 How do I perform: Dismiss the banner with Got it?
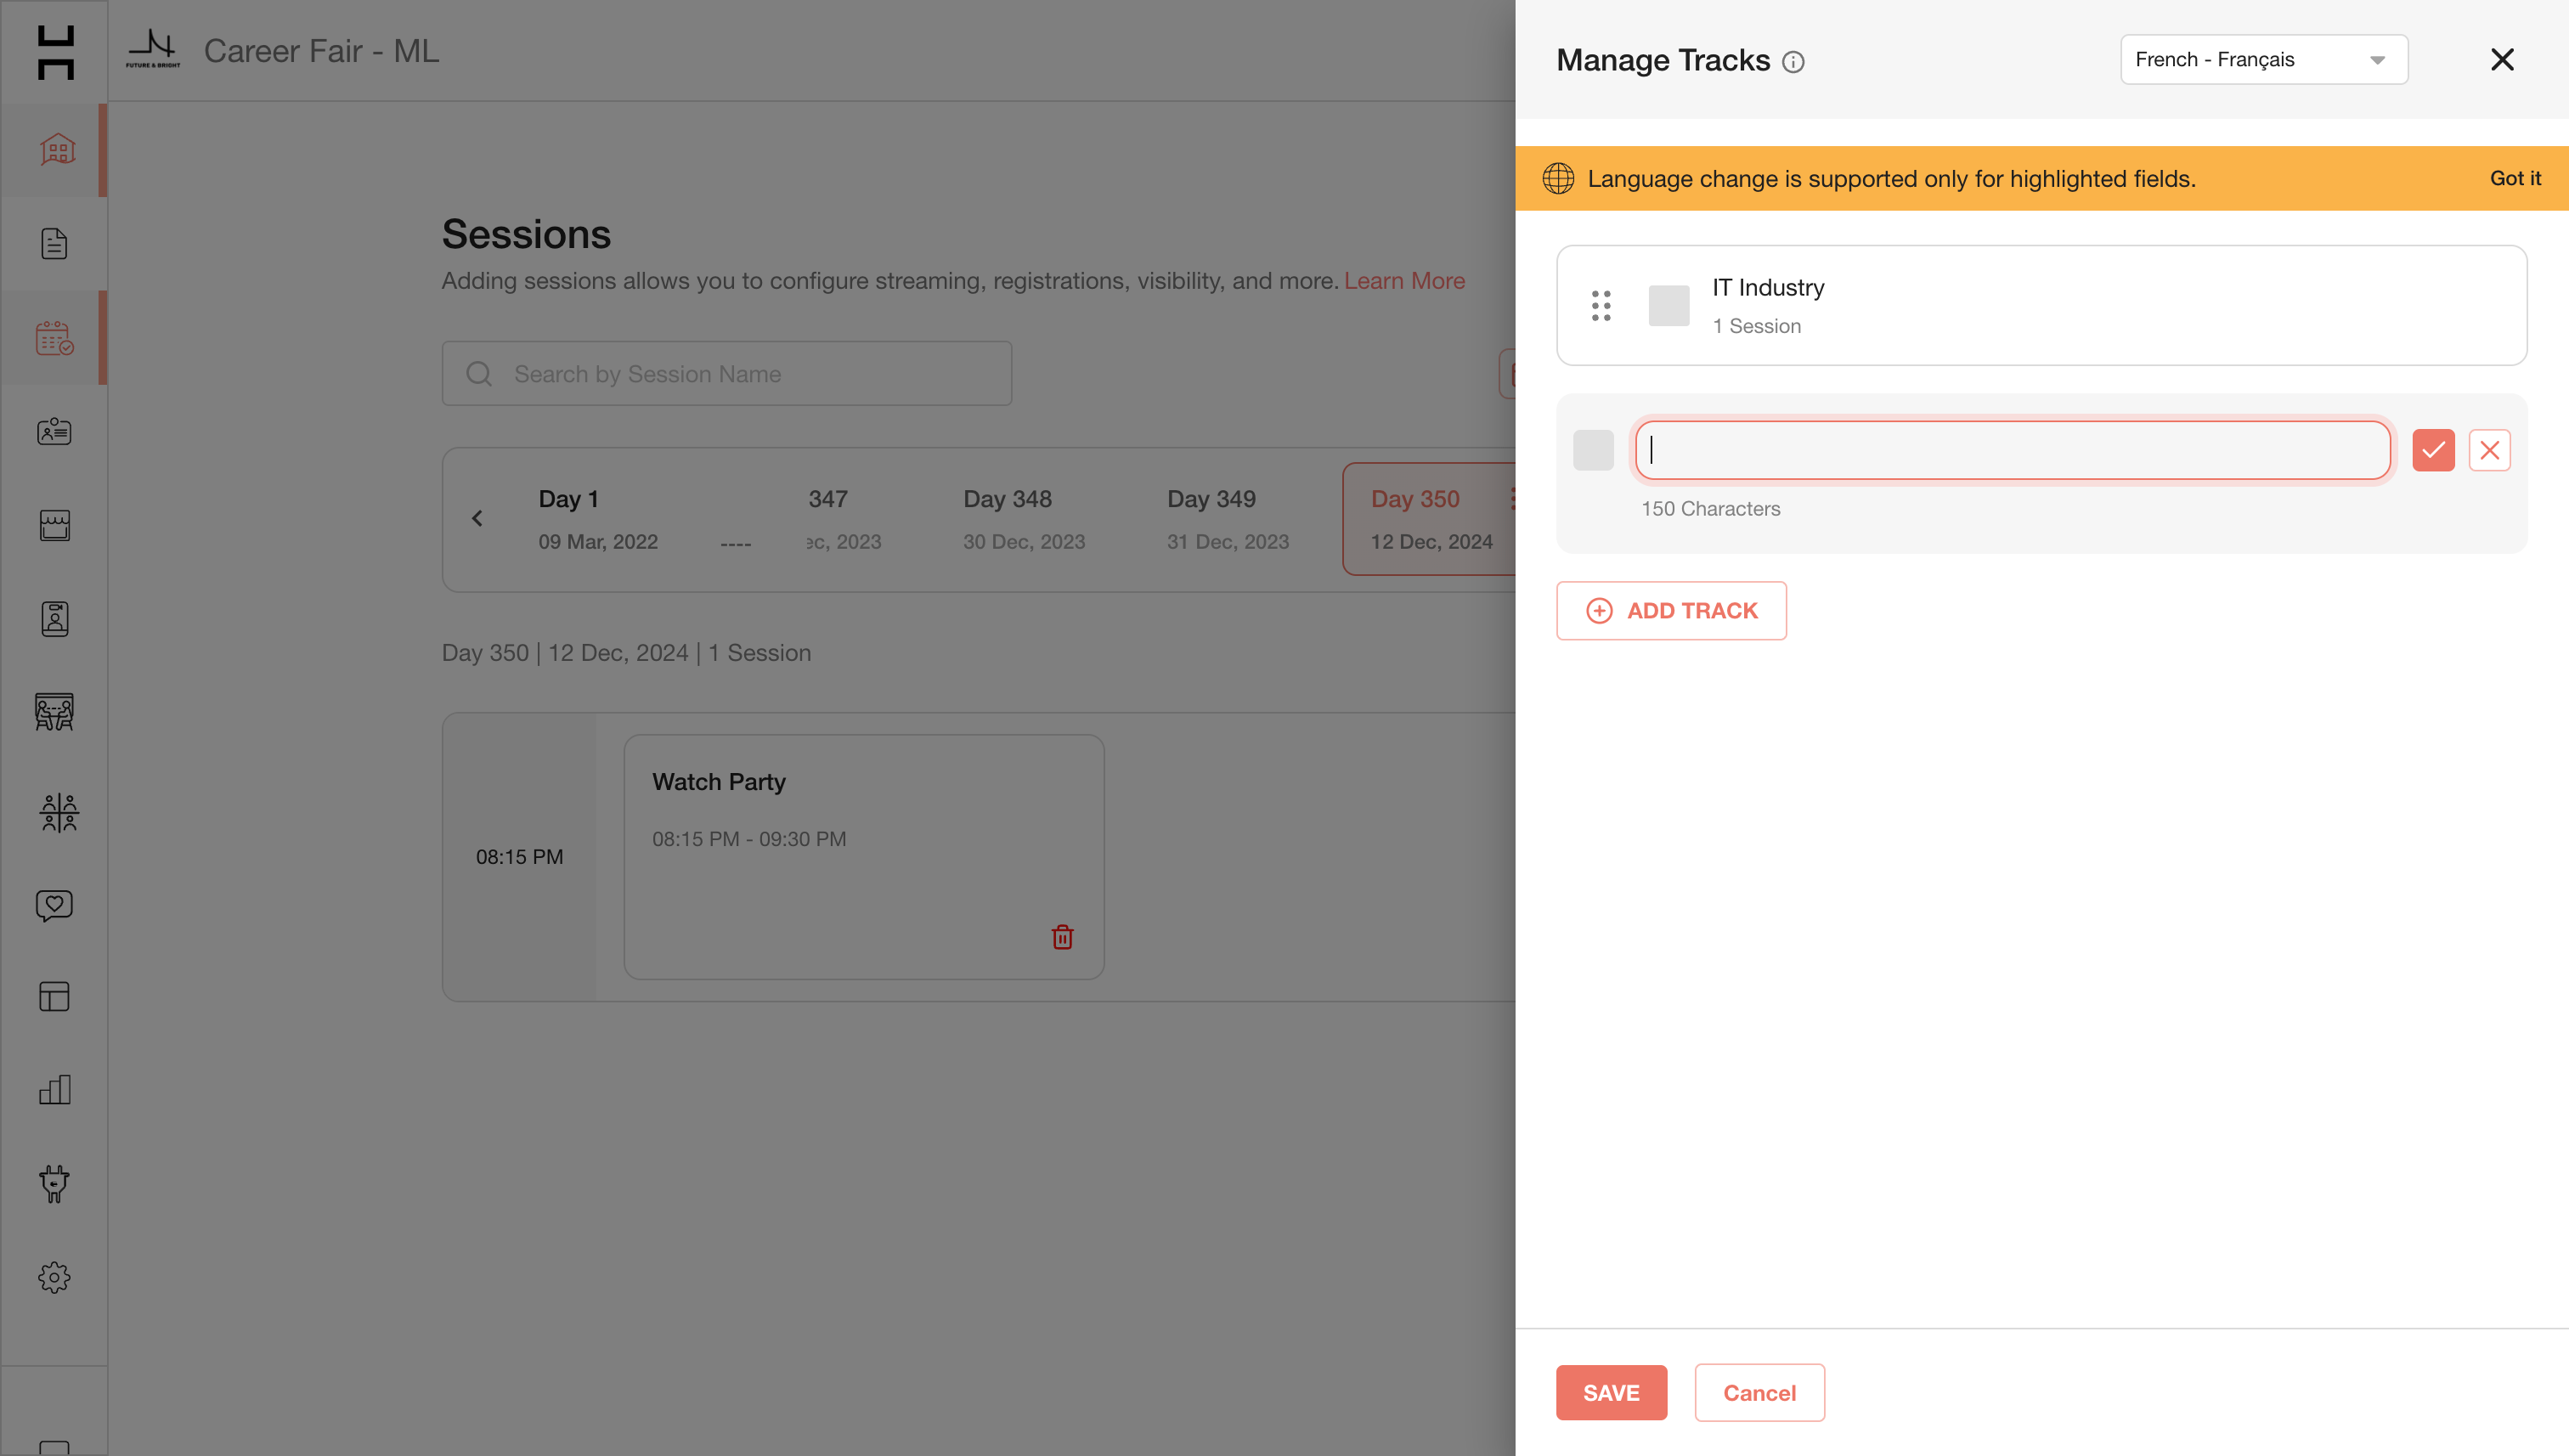click(2515, 178)
